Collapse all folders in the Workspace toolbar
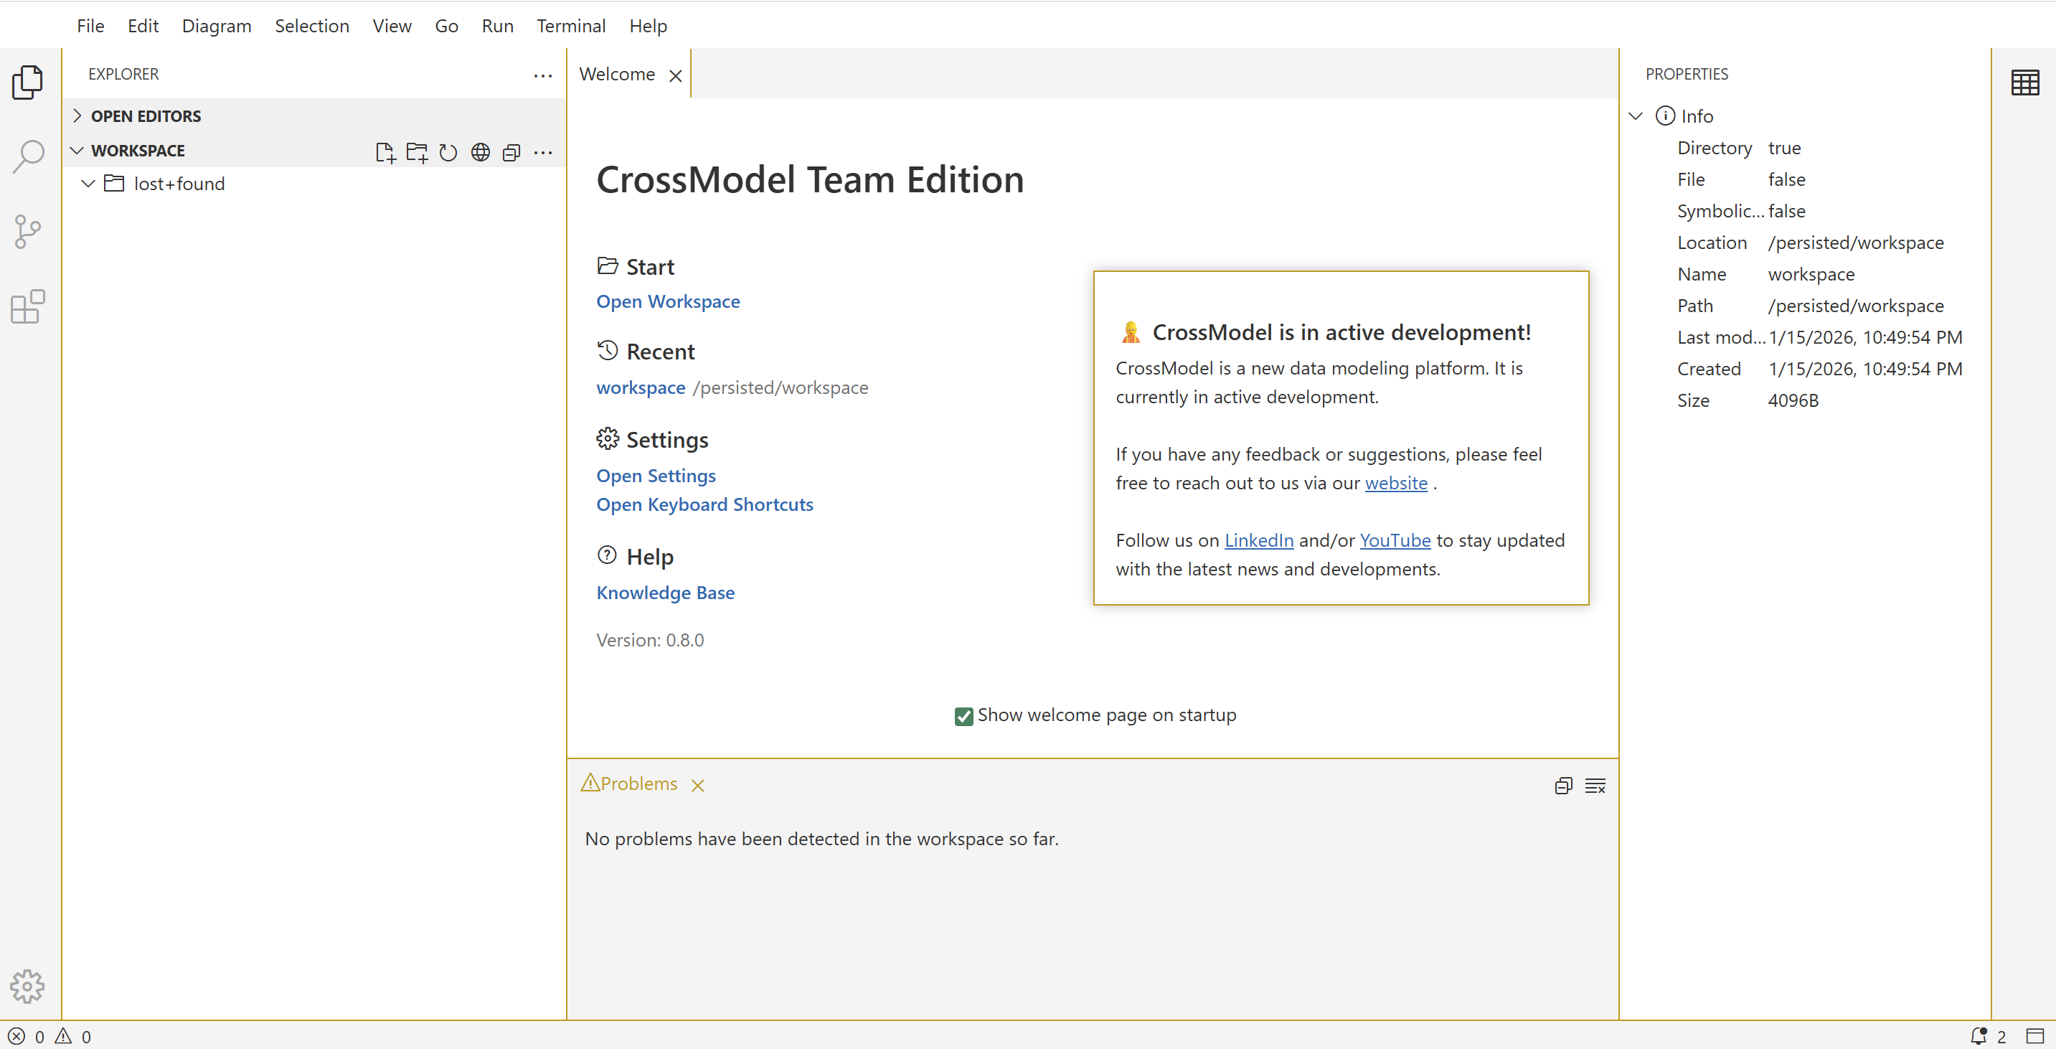 coord(511,151)
